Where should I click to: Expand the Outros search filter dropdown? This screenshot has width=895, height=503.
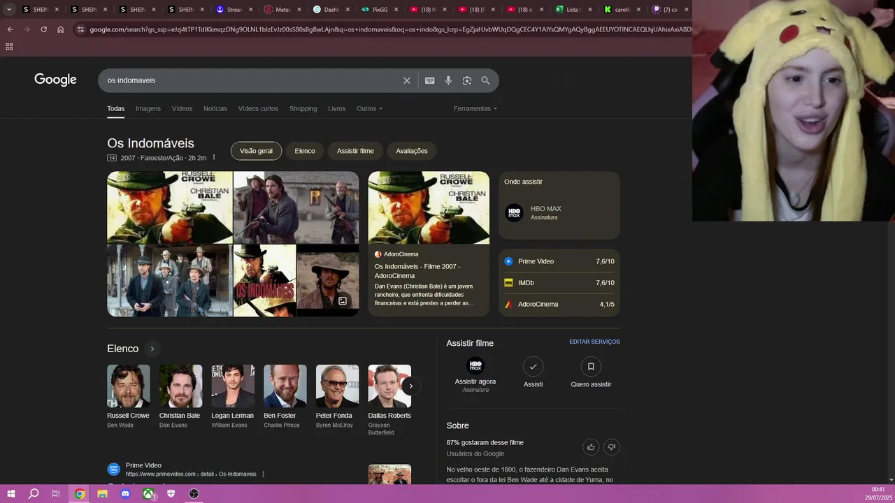(x=369, y=108)
